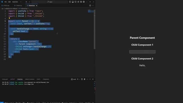The image size is (183, 103).
Task: Toggle the secondary side bar layout icon
Action: [x=75, y=2]
